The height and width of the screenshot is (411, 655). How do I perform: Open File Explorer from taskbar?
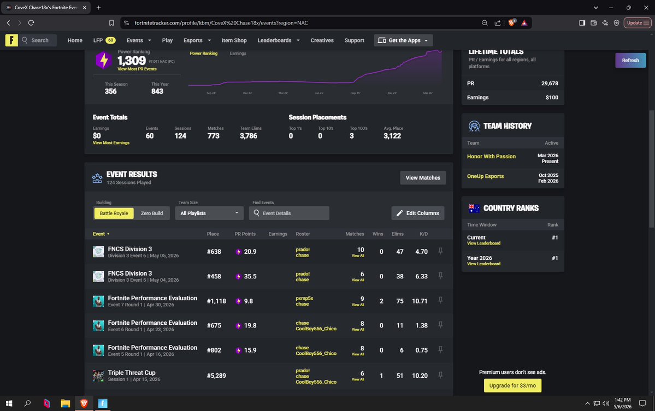pyautogui.click(x=65, y=403)
